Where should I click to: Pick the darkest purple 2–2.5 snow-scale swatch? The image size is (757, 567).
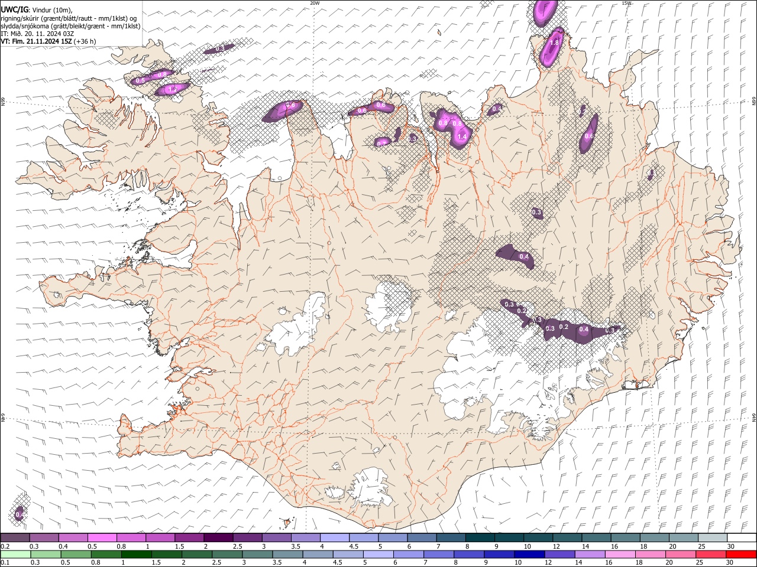click(x=218, y=537)
